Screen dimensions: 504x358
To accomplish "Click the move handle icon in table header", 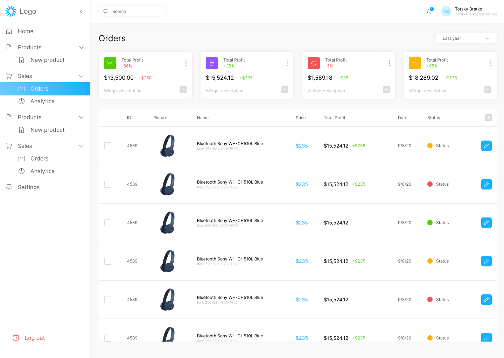I will point(488,118).
